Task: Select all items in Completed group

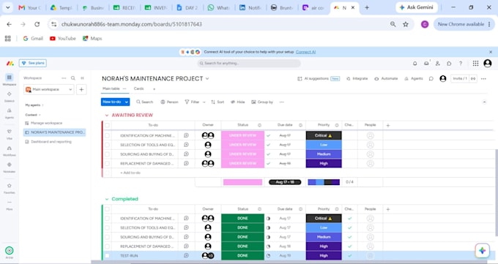Action: pyautogui.click(x=107, y=209)
